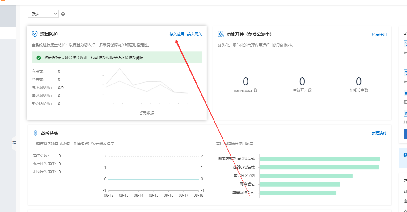The image size is (407, 212).
Task: Click the 新建演练 link
Action: coord(379,133)
